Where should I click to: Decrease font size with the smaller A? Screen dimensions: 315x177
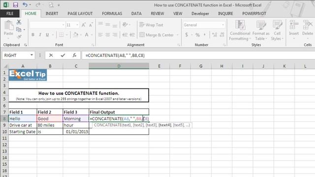[x=91, y=25]
